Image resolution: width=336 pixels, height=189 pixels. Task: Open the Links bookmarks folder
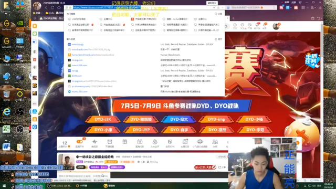coord(50,13)
